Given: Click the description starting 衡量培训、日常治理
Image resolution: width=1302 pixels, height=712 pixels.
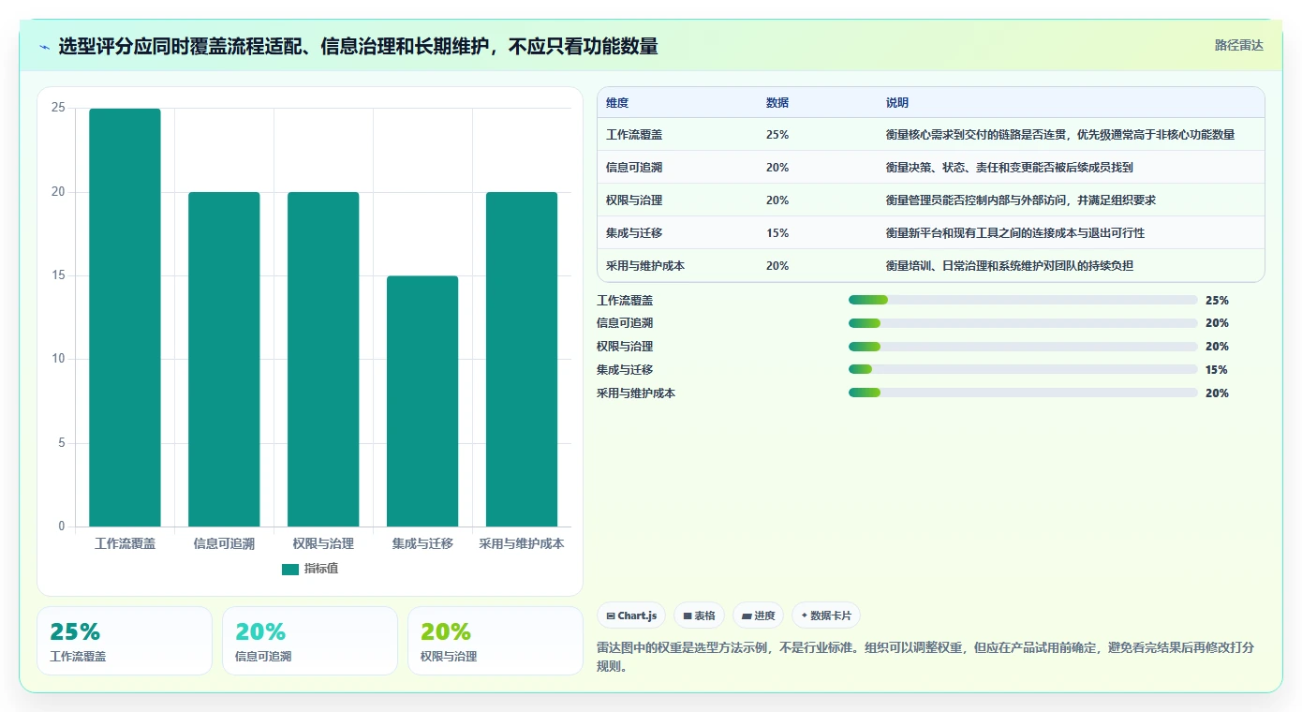Looking at the screenshot, I should pos(1009,266).
